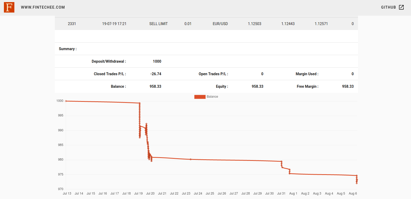The height and width of the screenshot is (199, 411).
Task: Click the 980 y-axis label
Action: point(61,160)
